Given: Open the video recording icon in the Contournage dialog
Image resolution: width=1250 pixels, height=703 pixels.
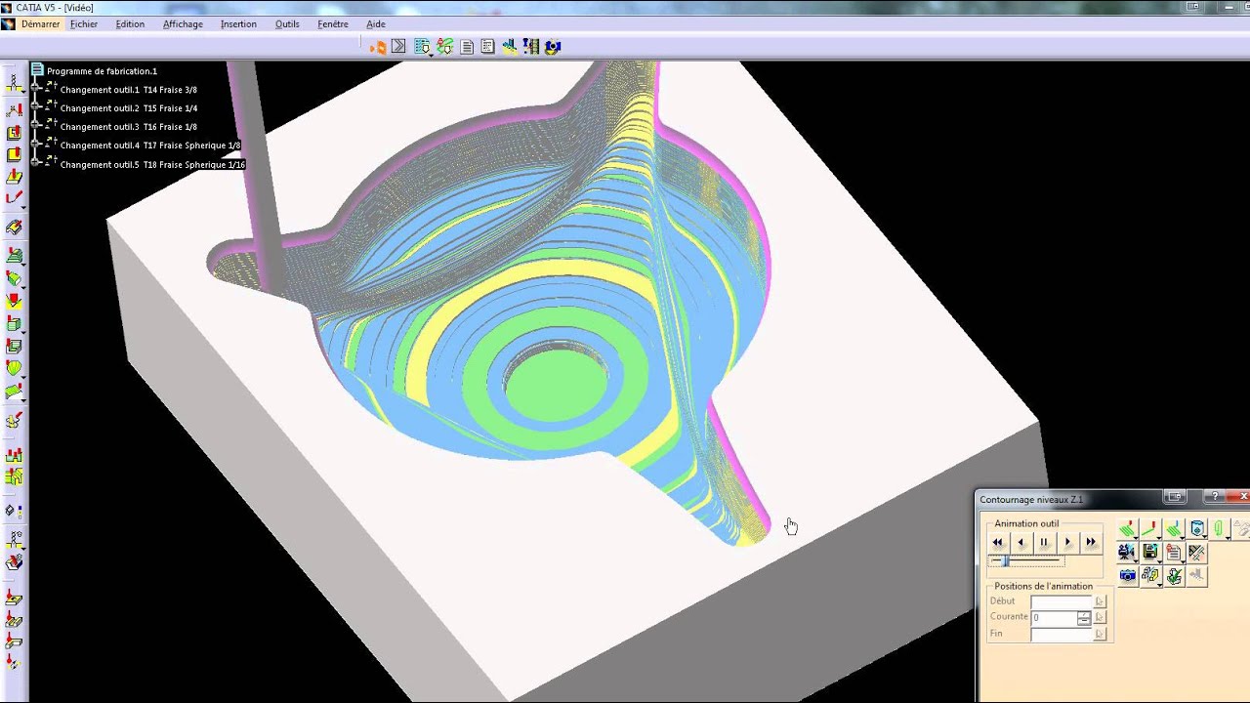Looking at the screenshot, I should tap(1127, 551).
